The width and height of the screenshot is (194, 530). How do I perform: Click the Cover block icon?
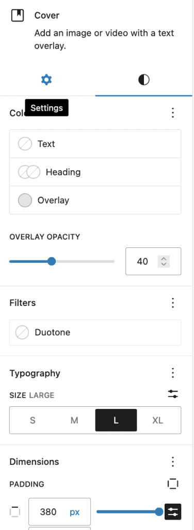(18, 16)
